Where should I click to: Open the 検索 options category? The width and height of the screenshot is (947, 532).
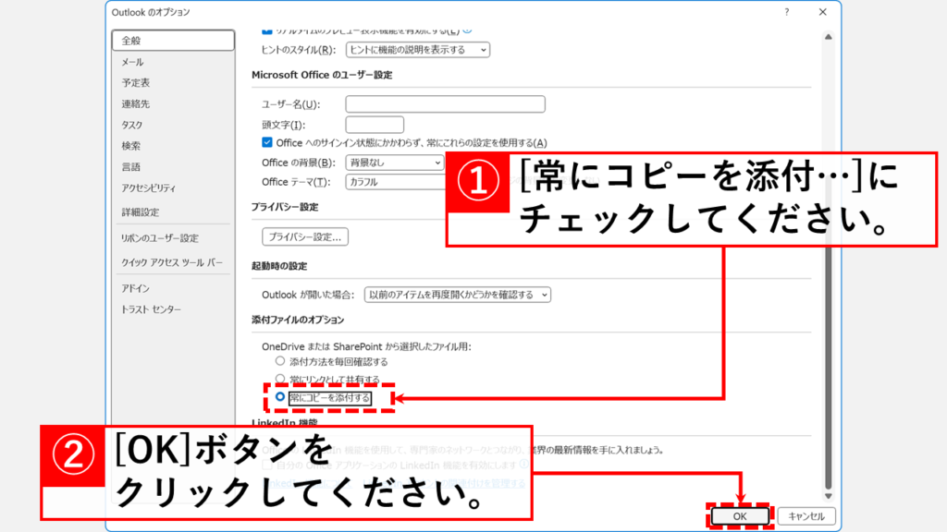130,146
